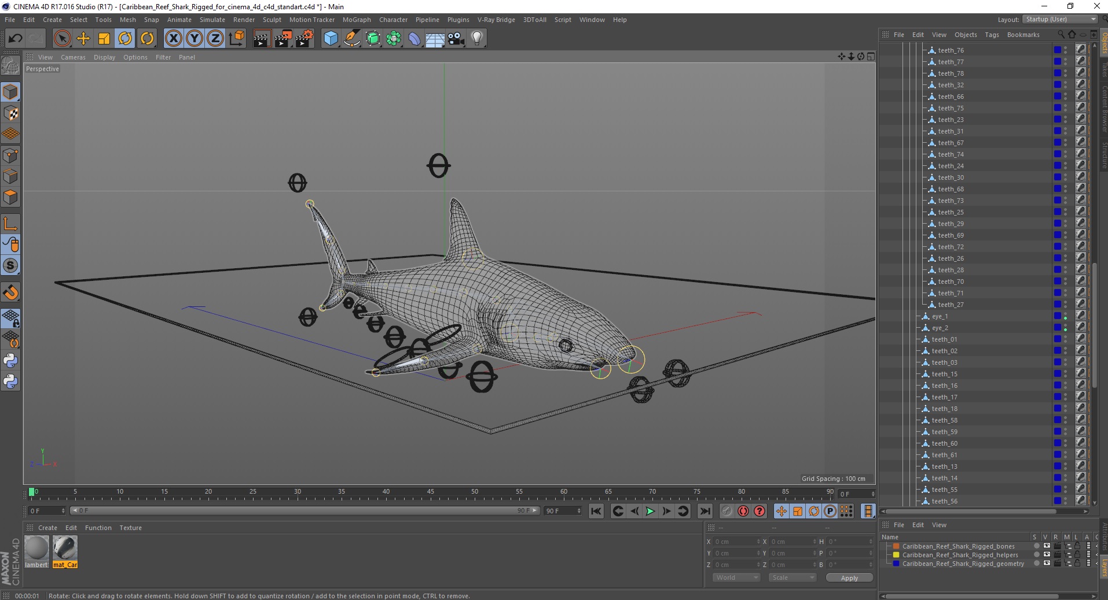Go to end of animation

point(705,511)
